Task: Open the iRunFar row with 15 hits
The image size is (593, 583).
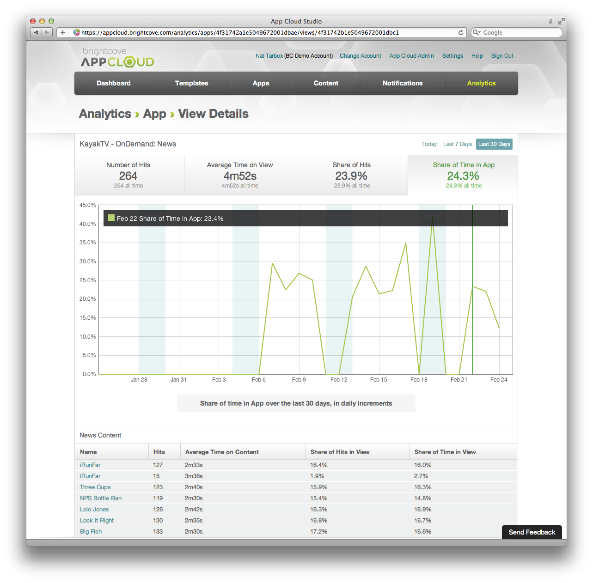Action: pyautogui.click(x=90, y=476)
